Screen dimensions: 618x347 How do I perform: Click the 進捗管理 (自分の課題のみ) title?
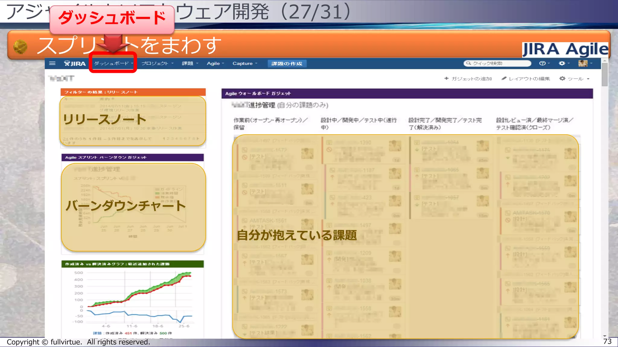pyautogui.click(x=280, y=105)
